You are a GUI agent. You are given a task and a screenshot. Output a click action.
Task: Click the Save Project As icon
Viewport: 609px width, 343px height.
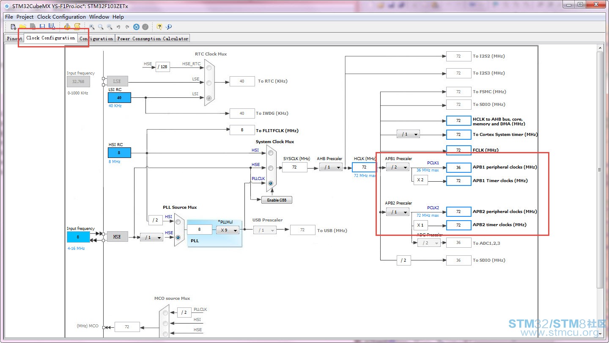pos(52,27)
